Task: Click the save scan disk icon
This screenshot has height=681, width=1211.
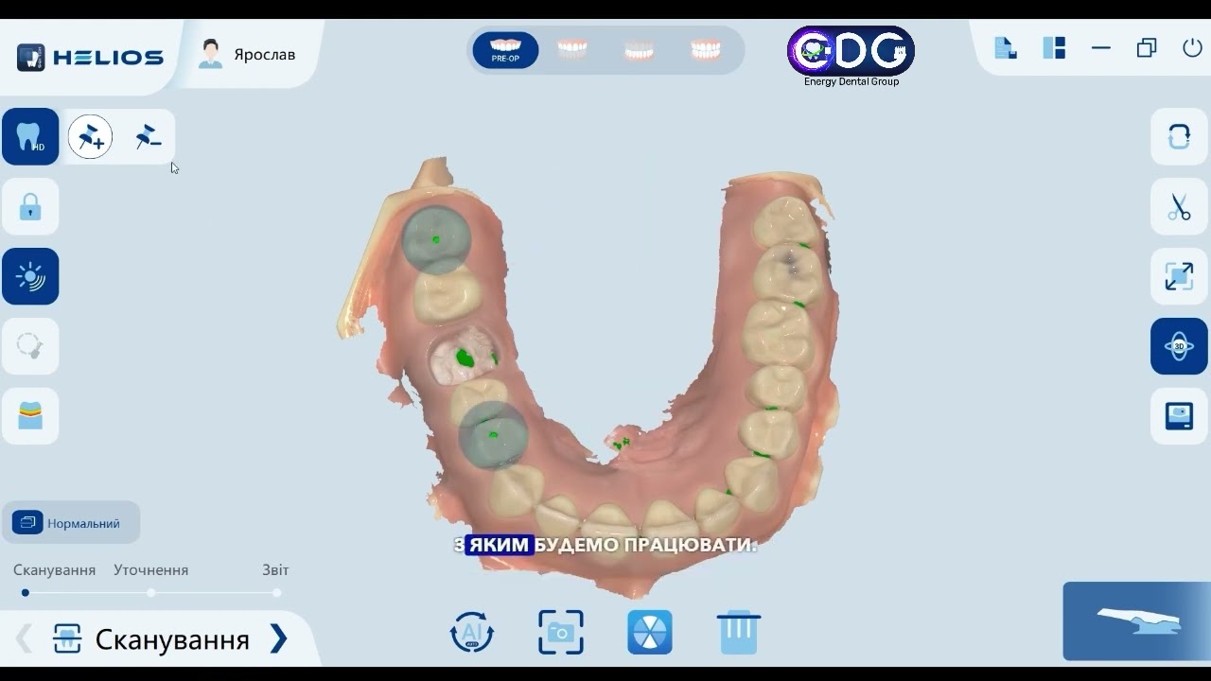Action: 1179,416
